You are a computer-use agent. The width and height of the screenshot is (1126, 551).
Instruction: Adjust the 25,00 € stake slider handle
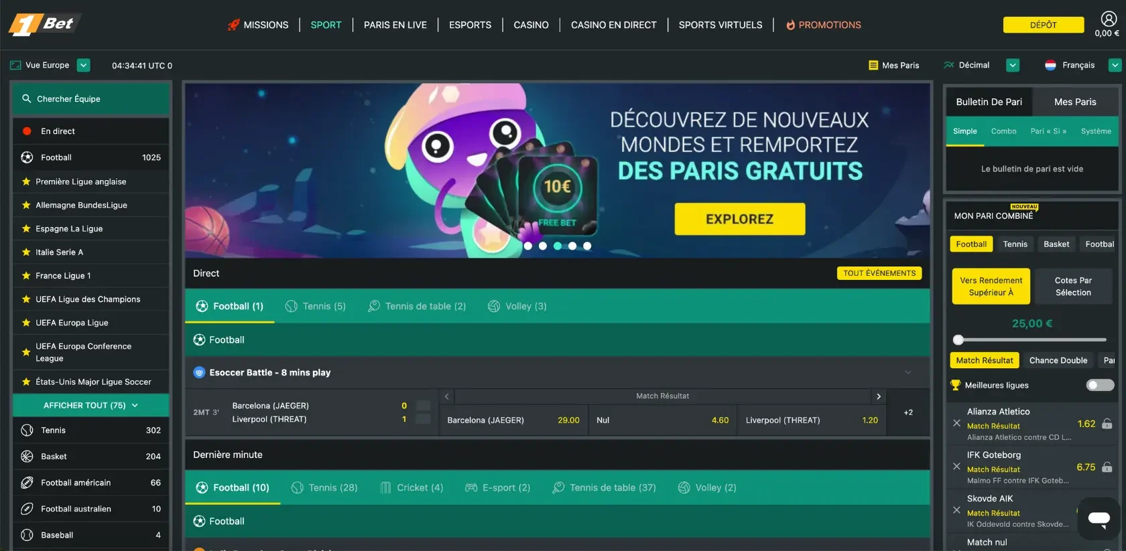958,340
